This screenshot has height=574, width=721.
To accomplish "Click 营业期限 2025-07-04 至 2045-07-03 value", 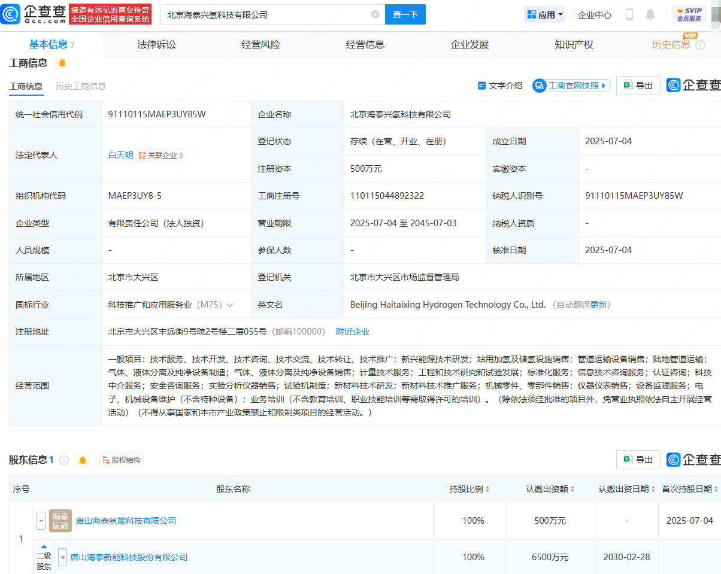I will (x=404, y=224).
